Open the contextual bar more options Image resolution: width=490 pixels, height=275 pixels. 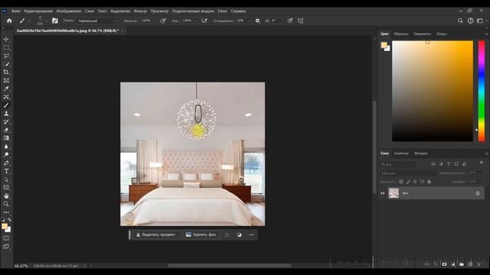pos(252,235)
